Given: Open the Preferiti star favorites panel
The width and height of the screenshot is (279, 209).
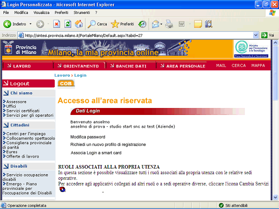Looking at the screenshot, I should click(122, 24).
